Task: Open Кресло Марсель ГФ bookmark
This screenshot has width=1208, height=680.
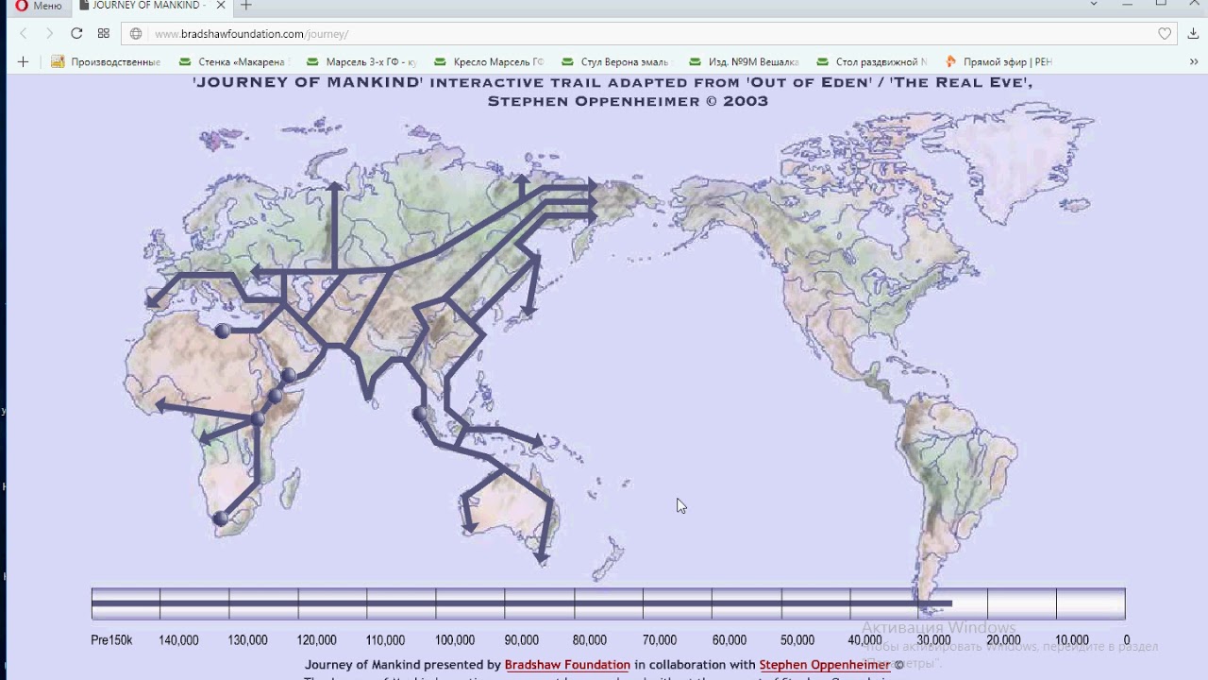Action: (489, 61)
